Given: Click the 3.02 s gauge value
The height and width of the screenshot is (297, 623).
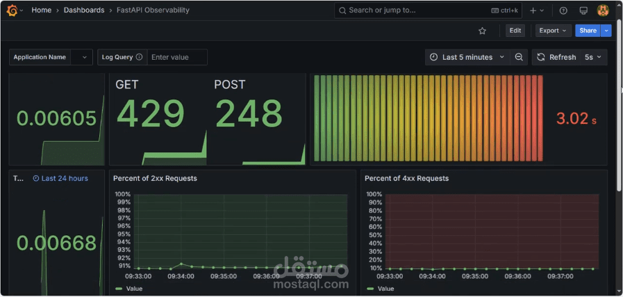Looking at the screenshot, I should [x=576, y=119].
